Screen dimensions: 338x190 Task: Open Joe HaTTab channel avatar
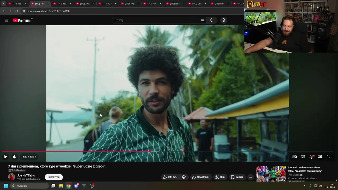pyautogui.click(x=12, y=177)
